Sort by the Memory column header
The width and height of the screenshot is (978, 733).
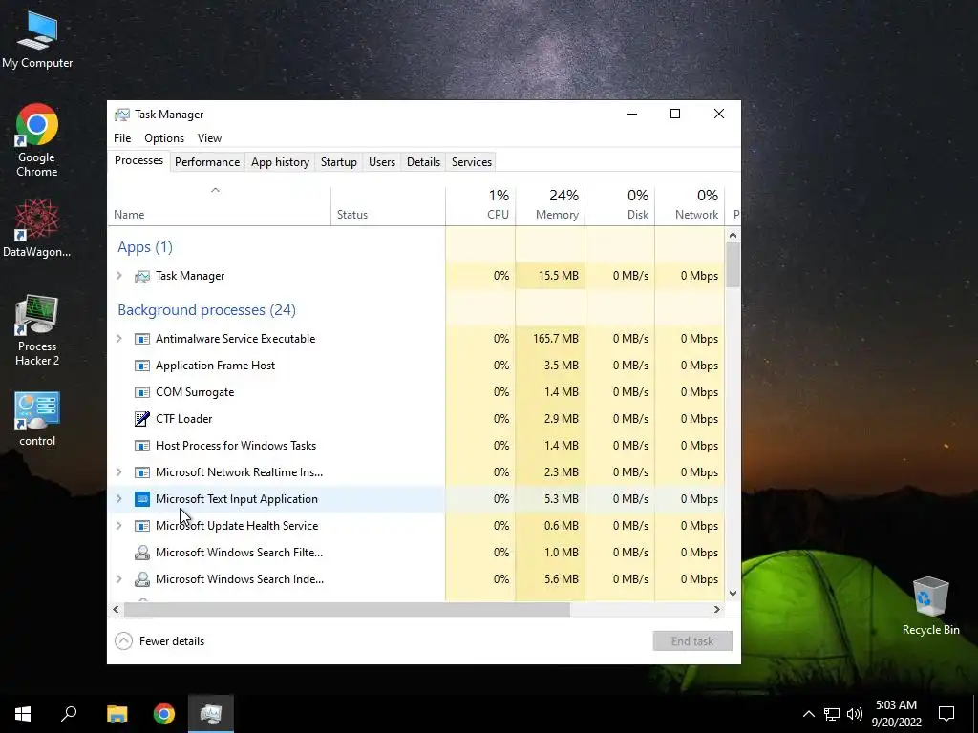pos(550,206)
